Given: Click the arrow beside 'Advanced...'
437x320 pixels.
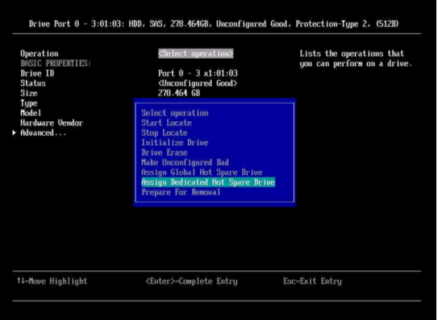Looking at the screenshot, I should pos(15,133).
